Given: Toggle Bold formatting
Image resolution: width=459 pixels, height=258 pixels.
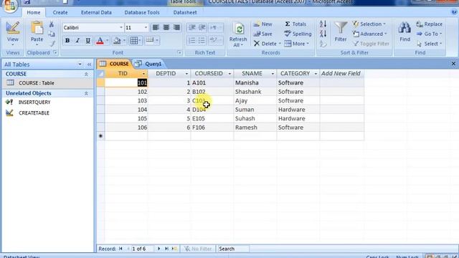Looking at the screenshot, I should [67, 41].
